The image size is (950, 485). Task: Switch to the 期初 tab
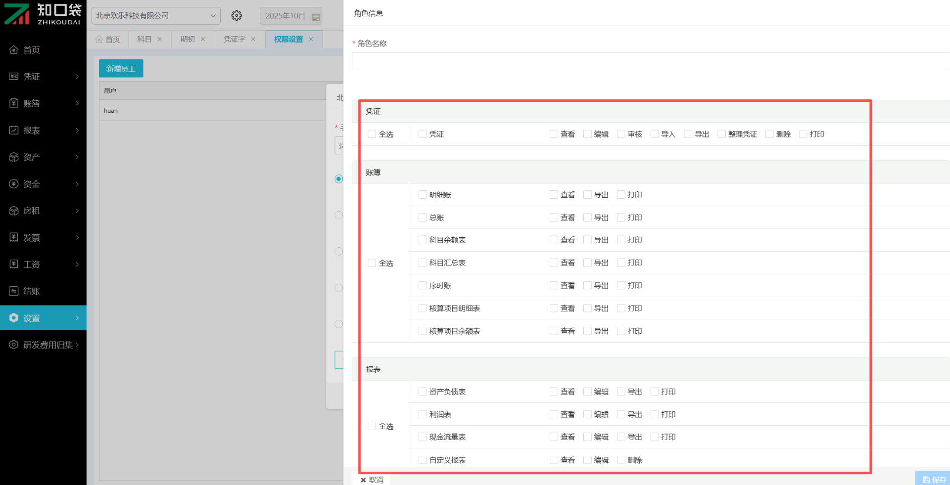click(188, 40)
